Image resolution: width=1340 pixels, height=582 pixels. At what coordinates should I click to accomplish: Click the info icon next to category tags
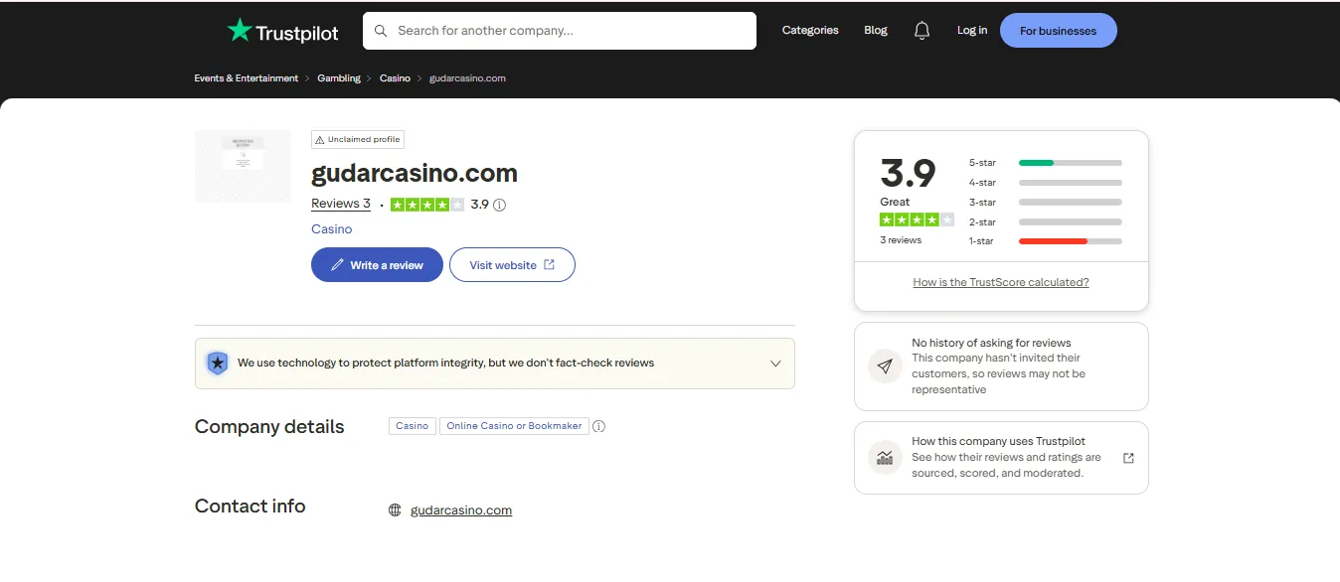tap(599, 426)
